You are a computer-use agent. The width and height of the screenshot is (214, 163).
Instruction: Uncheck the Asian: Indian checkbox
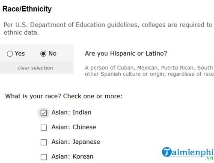tap(44, 113)
